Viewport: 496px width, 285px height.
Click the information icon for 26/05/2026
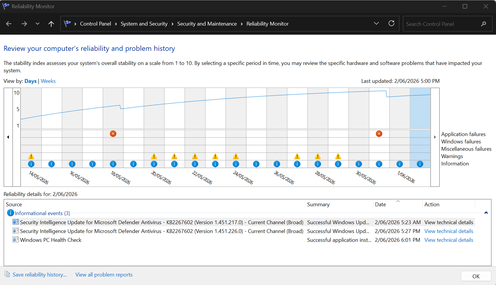point(277,164)
